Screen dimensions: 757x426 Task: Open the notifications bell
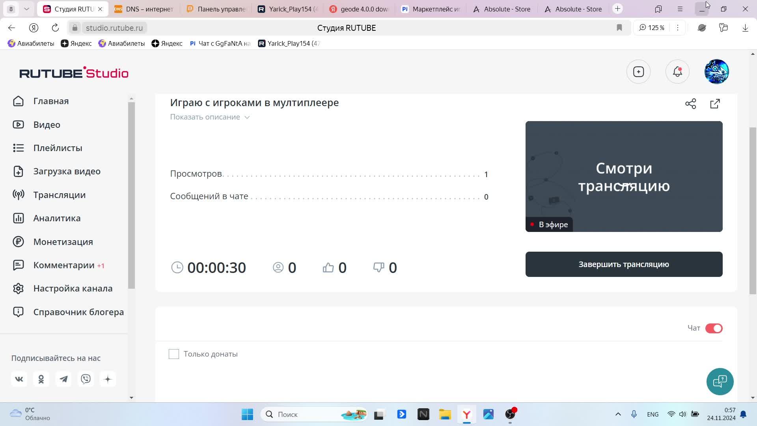click(677, 72)
